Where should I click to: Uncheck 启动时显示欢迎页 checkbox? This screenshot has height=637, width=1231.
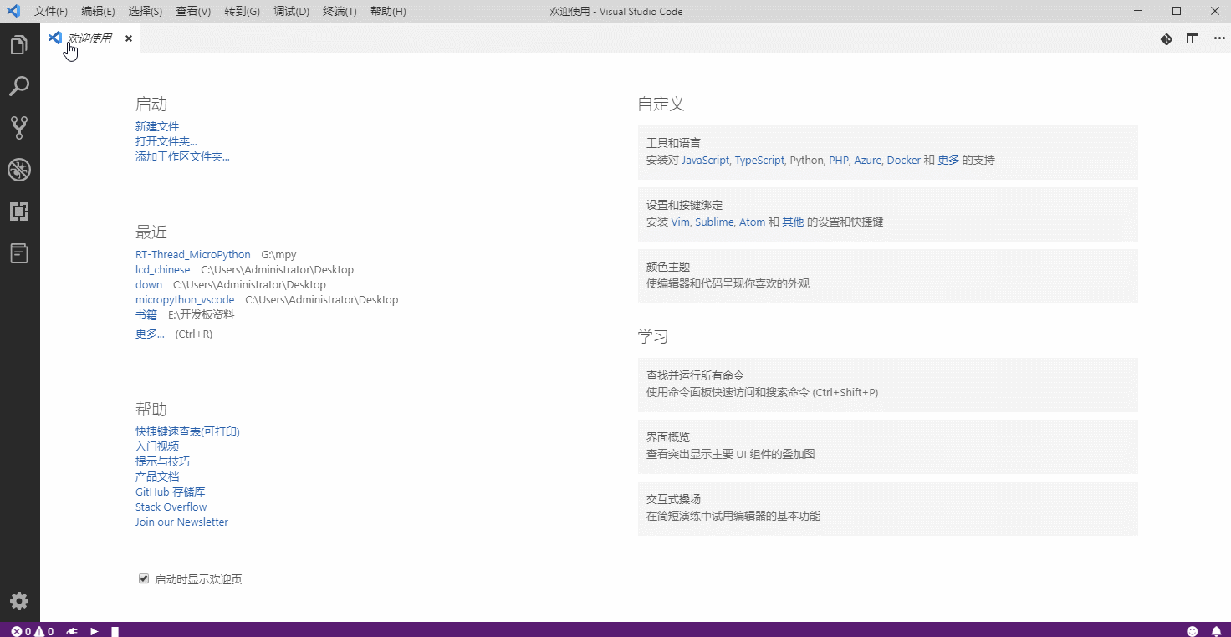click(143, 578)
